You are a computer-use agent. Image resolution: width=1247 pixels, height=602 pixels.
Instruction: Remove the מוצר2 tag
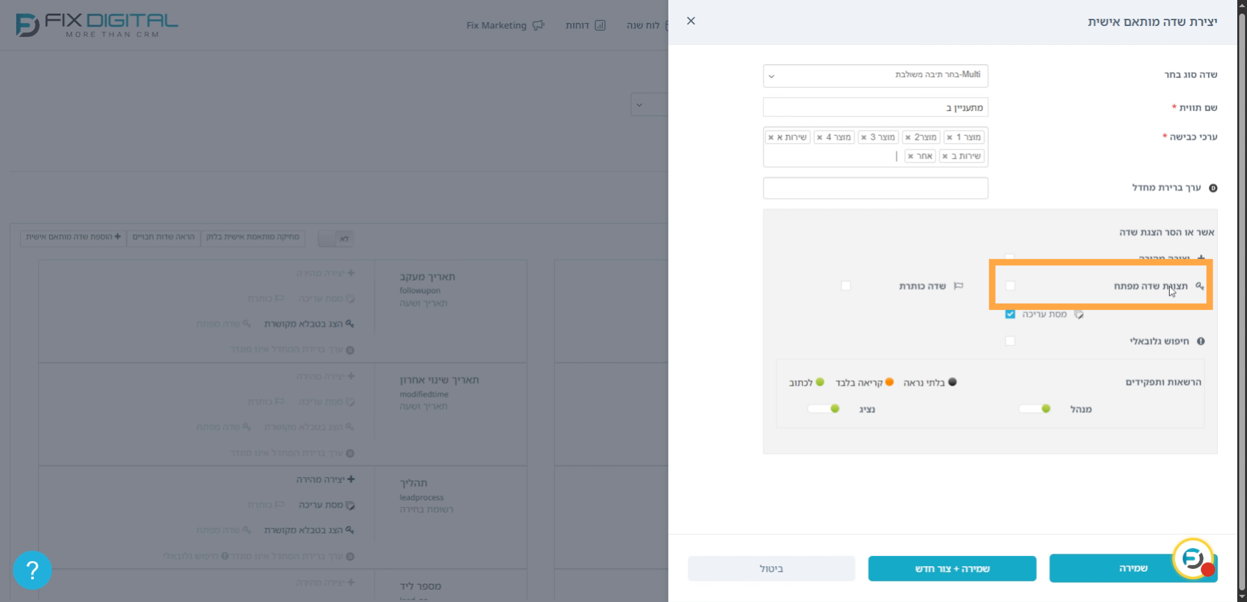pos(908,138)
